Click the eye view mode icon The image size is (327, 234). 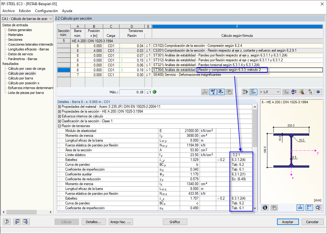click(x=318, y=92)
